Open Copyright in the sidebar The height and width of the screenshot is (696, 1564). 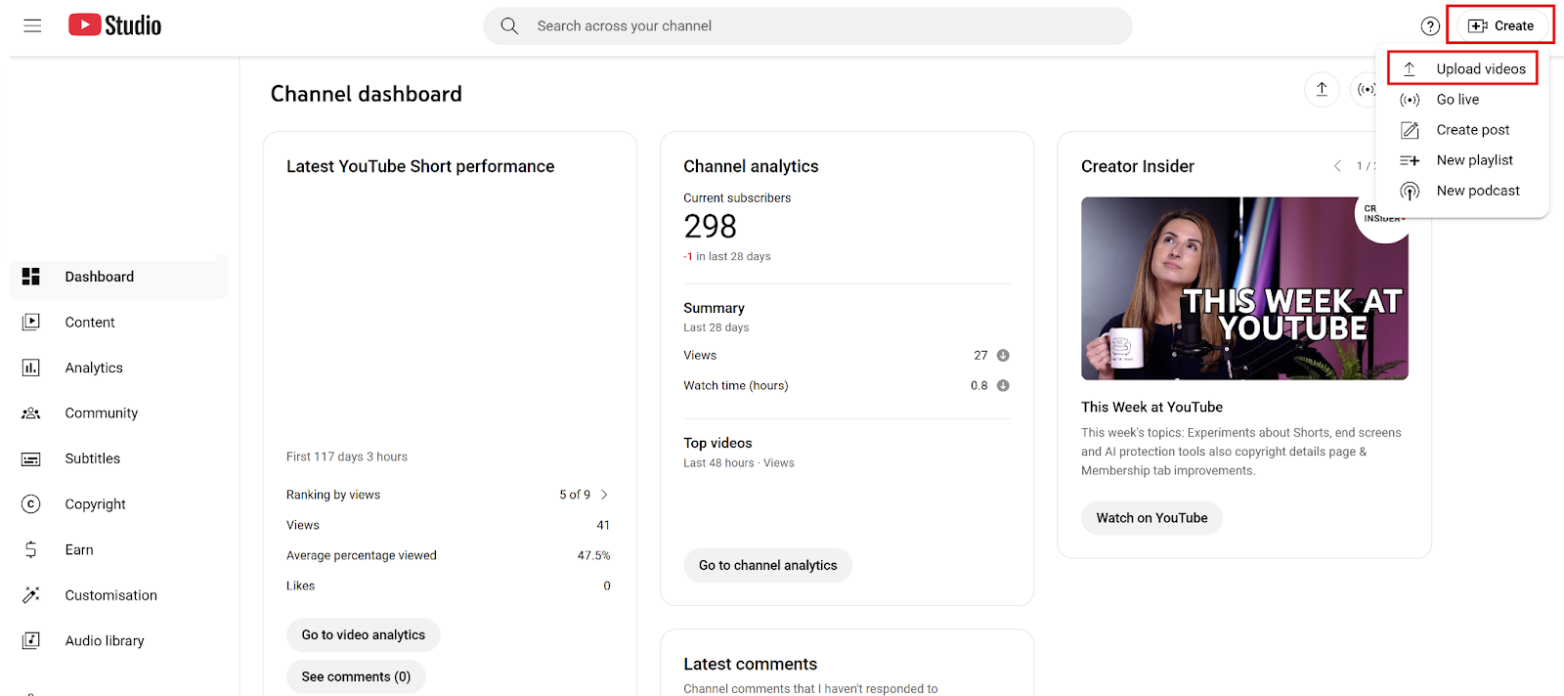tap(118, 504)
